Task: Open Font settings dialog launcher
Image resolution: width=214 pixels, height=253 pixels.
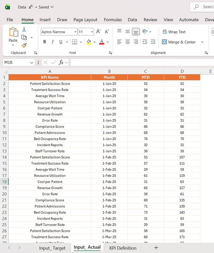Action: pos(111,53)
